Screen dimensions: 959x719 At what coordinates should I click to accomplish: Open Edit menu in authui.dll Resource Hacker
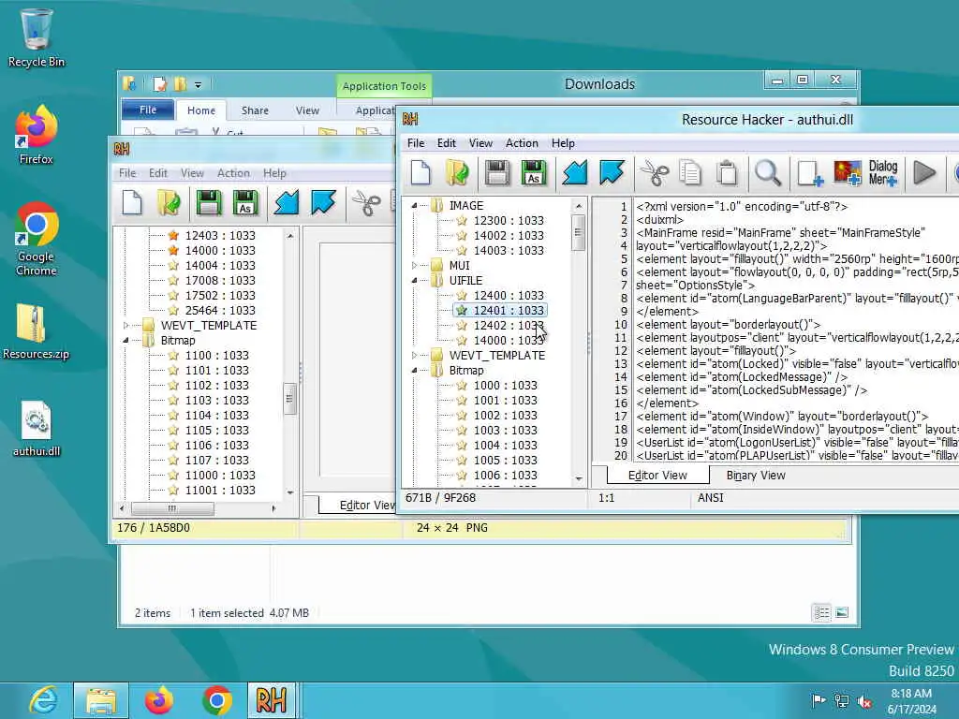tap(447, 143)
